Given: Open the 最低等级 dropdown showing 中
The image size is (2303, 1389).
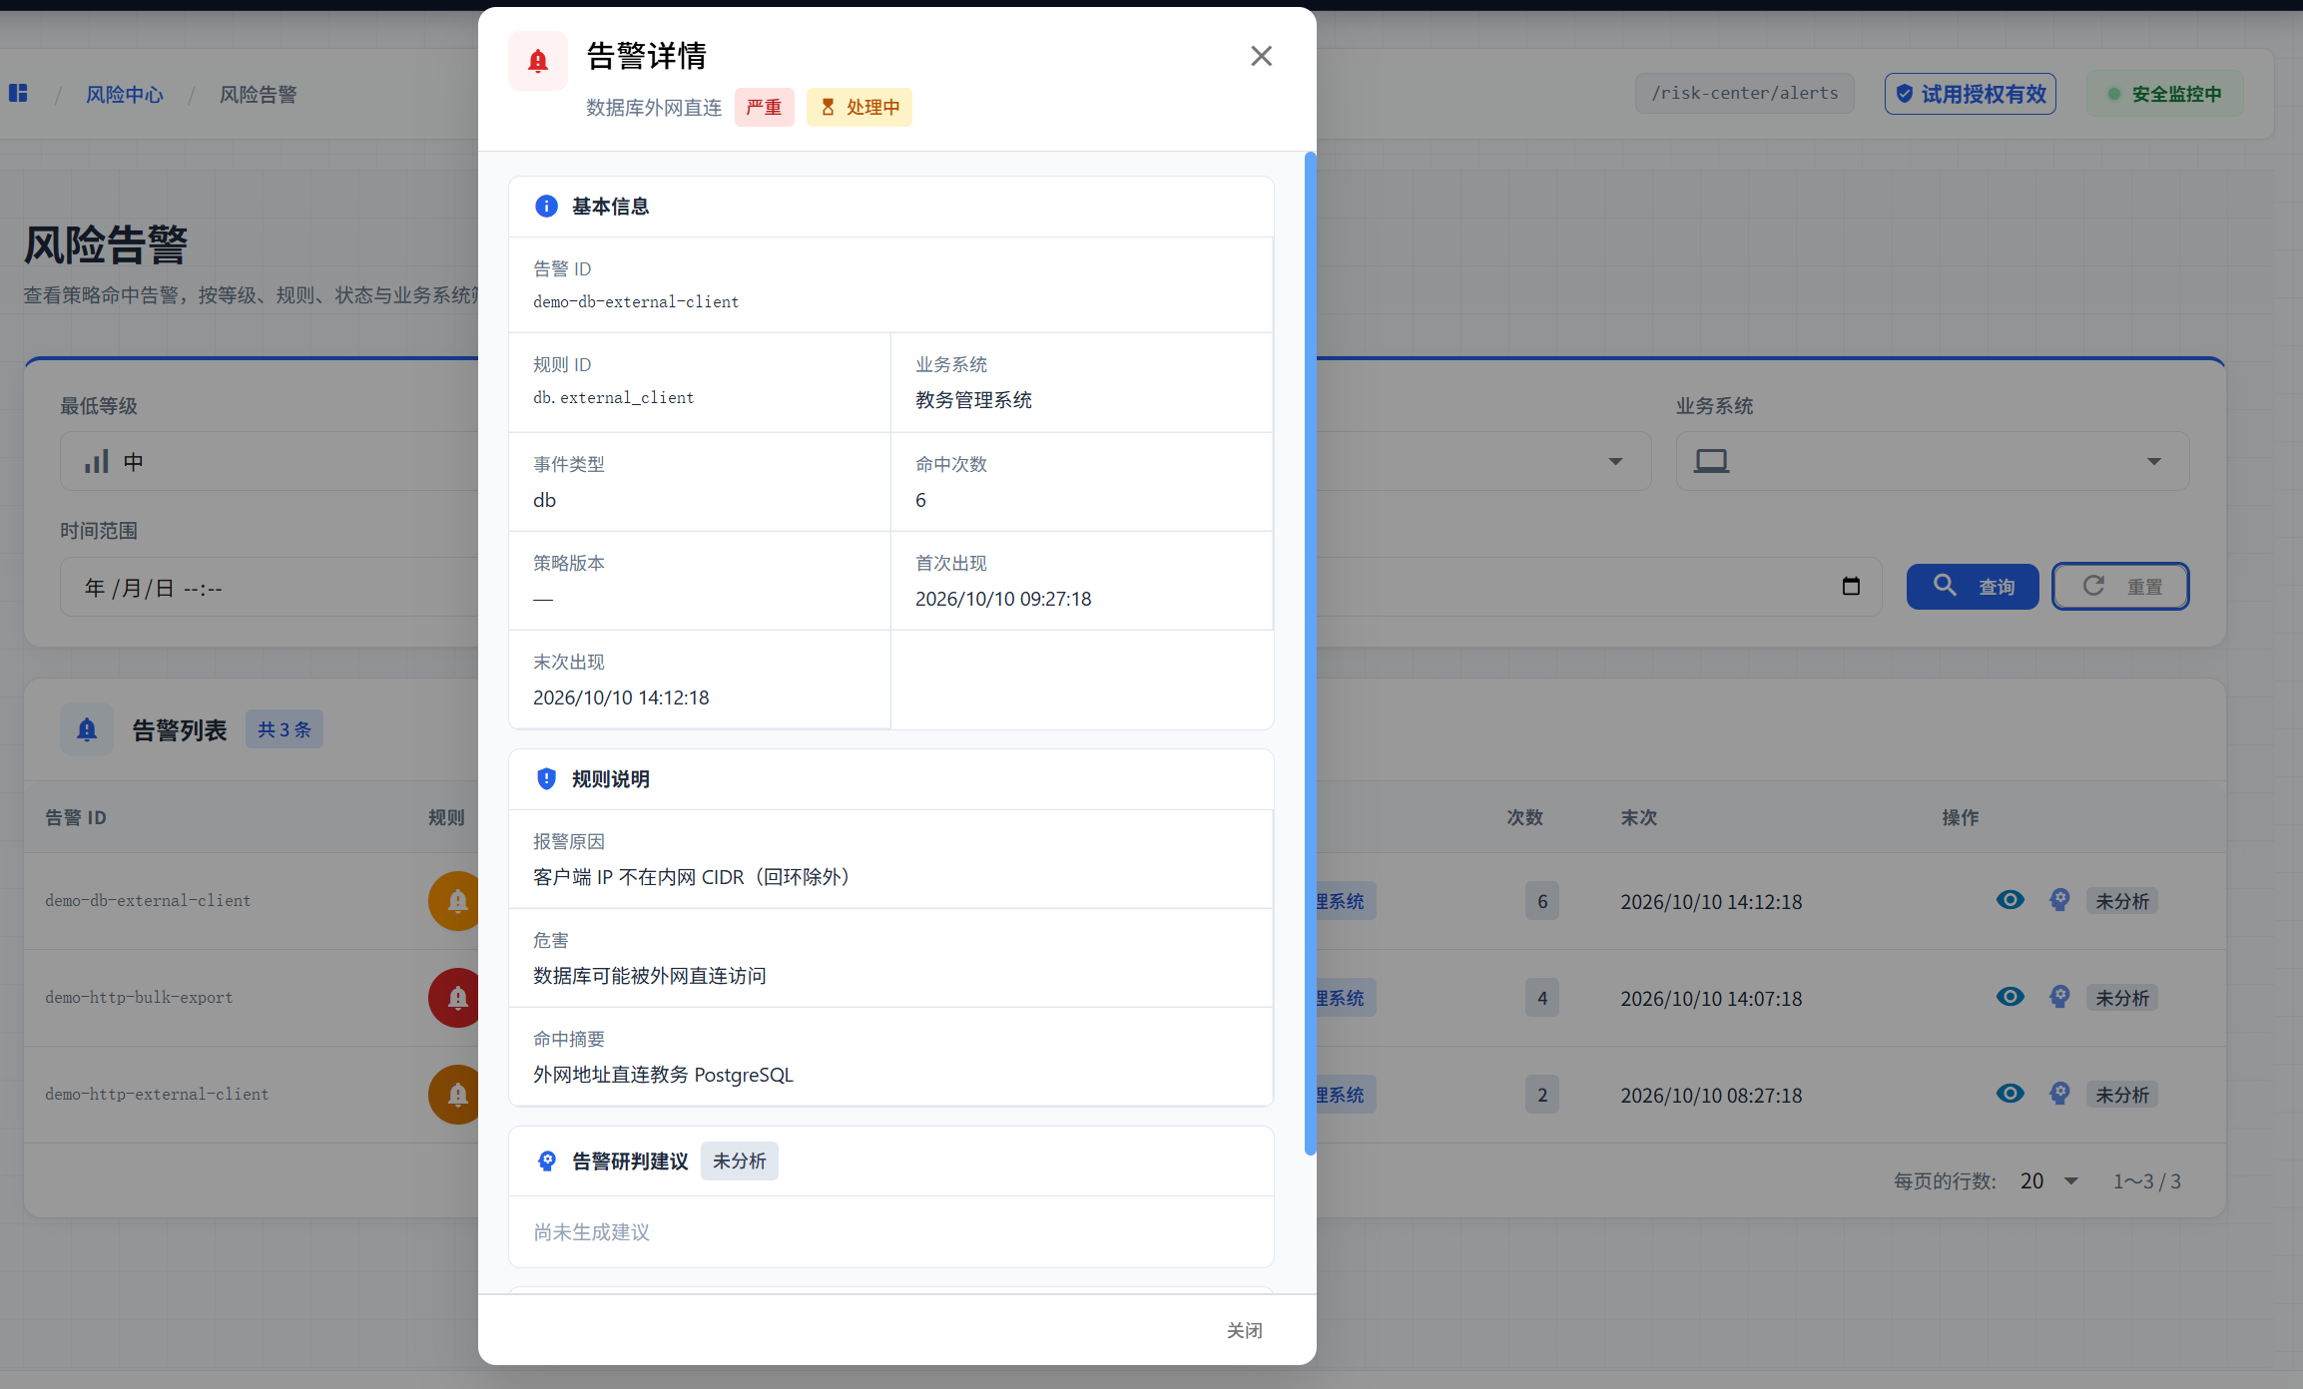Looking at the screenshot, I should pos(270,461).
